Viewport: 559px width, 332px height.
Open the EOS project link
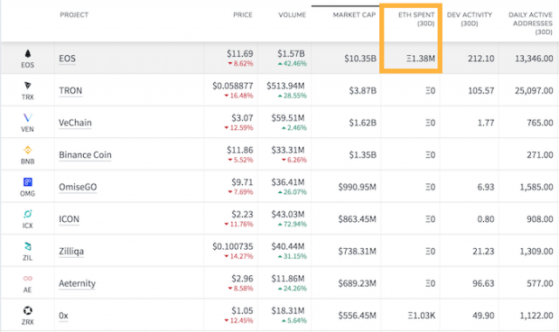click(x=67, y=59)
